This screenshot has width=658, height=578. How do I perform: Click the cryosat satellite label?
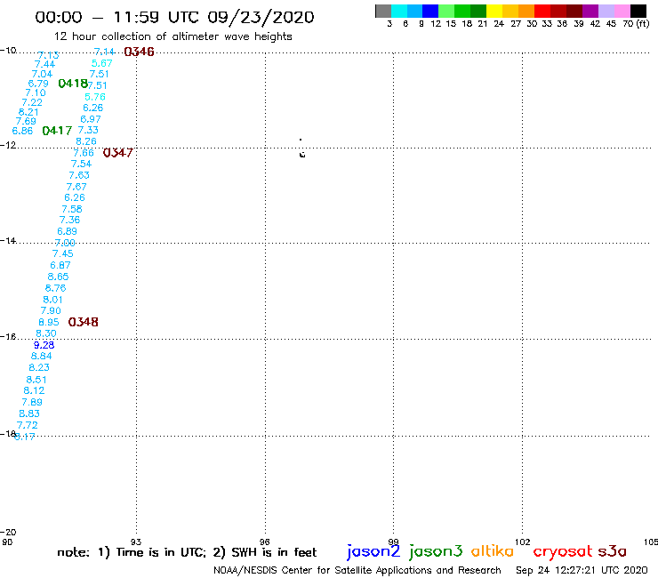[x=563, y=551]
